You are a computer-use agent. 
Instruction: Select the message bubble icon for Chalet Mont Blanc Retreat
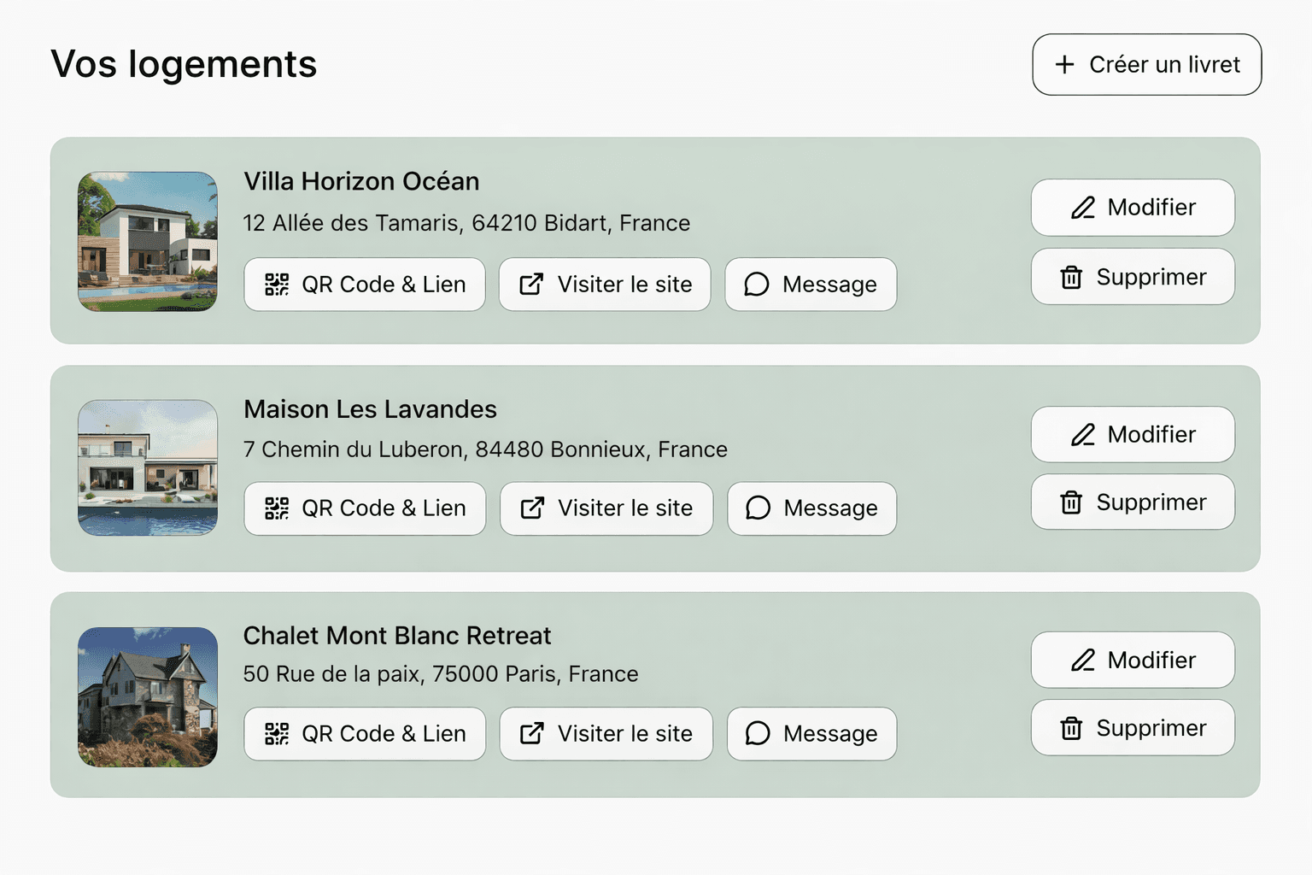(x=757, y=734)
